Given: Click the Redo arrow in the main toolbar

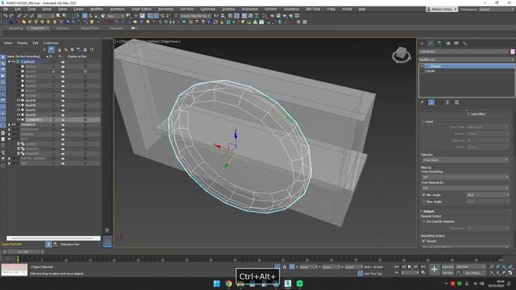Looking at the screenshot, I should tap(11, 15).
